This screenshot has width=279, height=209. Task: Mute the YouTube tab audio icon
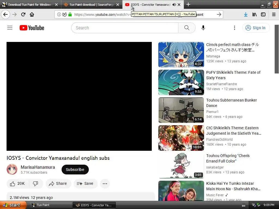tap(174, 5)
